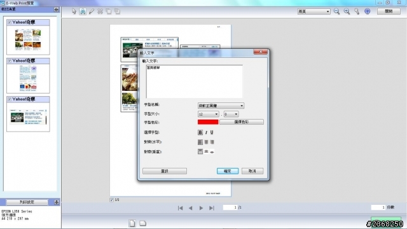Toggle underline font style
The height and width of the screenshot is (229, 407).
click(212, 132)
